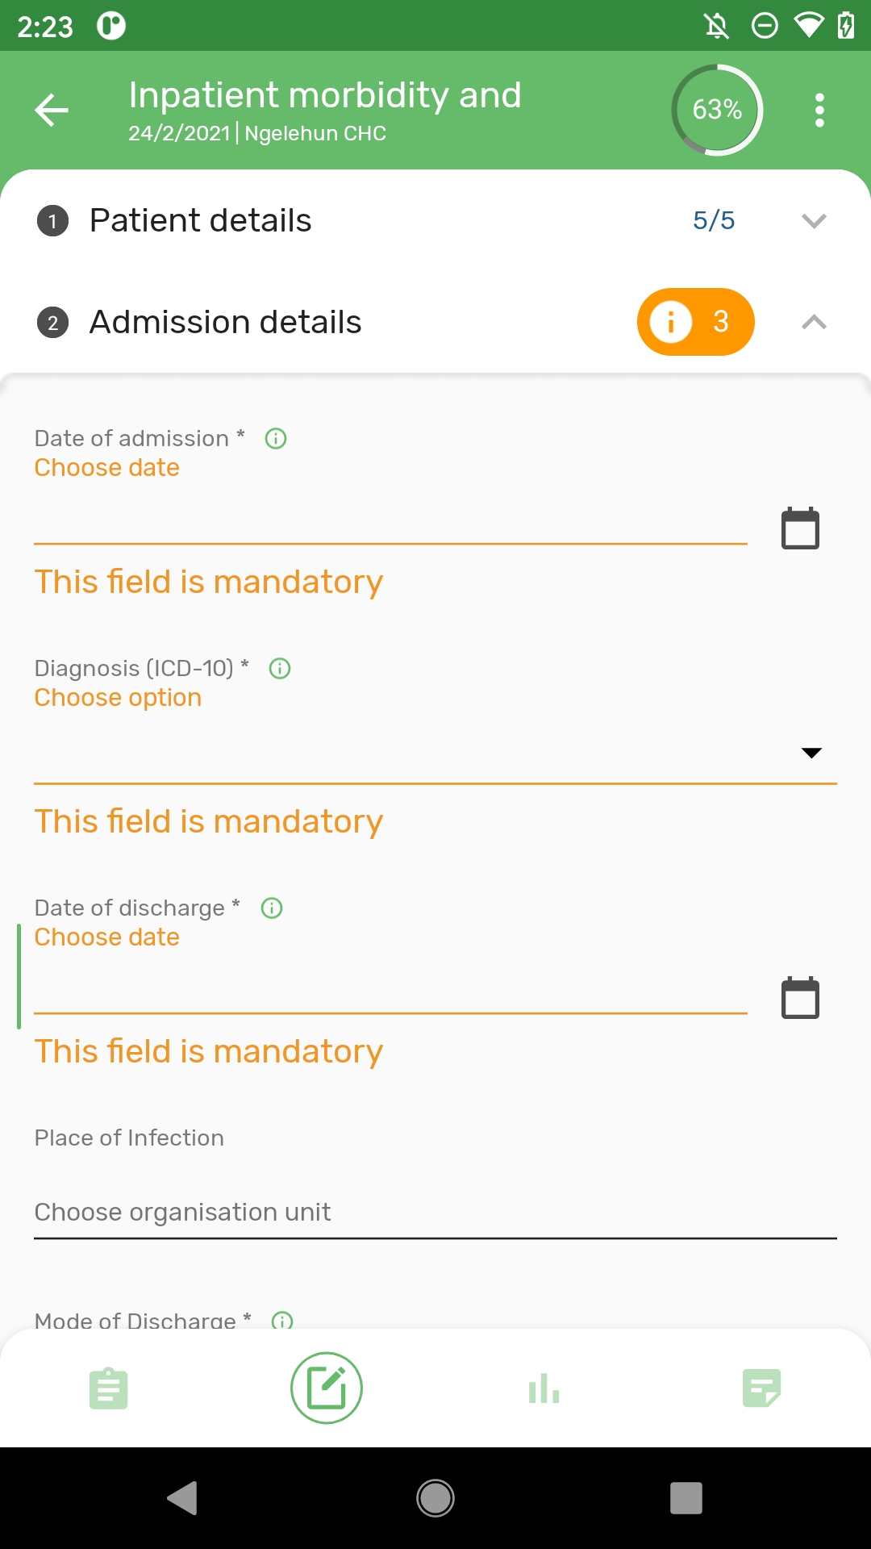Switch to the details clipboard tab
871x1549 pixels.
tap(109, 1388)
